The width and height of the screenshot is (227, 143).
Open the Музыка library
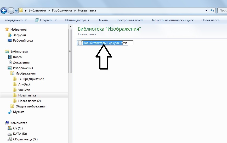point(19,112)
